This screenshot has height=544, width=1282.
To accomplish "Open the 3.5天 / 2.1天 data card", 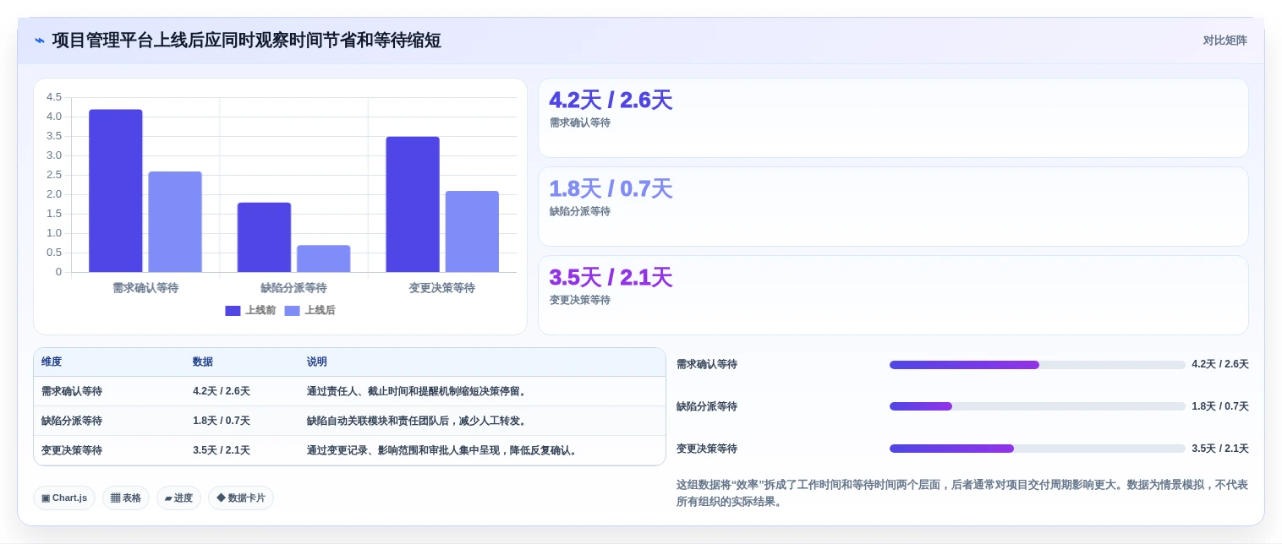I will point(893,296).
